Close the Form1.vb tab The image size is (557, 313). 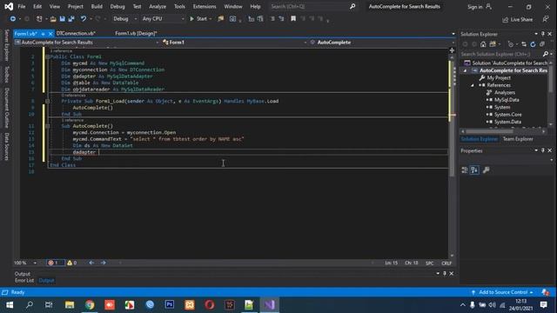pyautogui.click(x=50, y=34)
